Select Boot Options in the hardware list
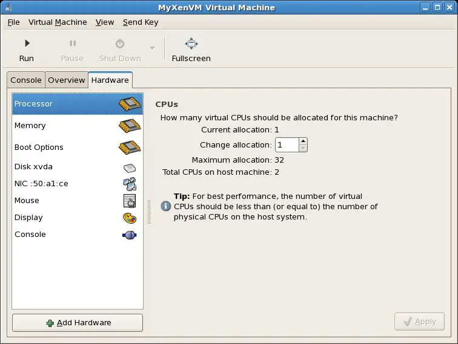The image size is (458, 344). (78, 148)
